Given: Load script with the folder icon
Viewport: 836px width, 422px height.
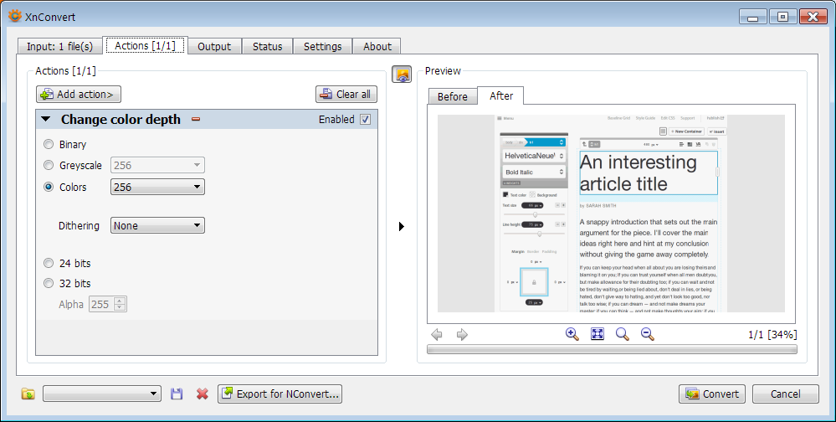Looking at the screenshot, I should pos(28,394).
